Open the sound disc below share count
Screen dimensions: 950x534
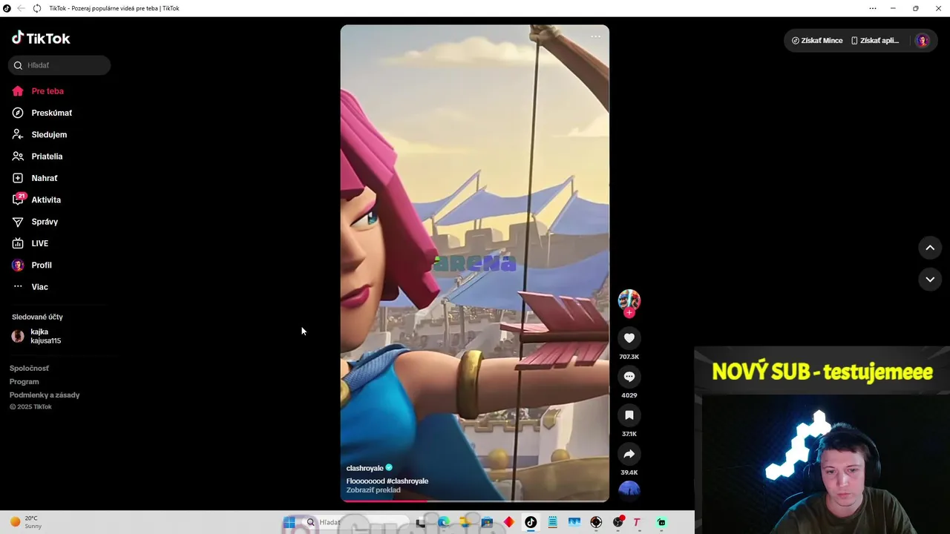tap(629, 490)
